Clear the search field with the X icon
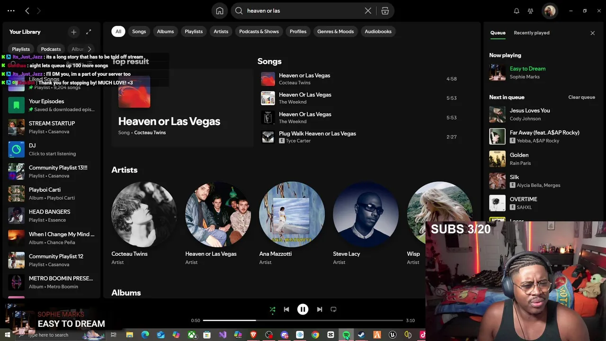The width and height of the screenshot is (606, 341). tap(368, 11)
